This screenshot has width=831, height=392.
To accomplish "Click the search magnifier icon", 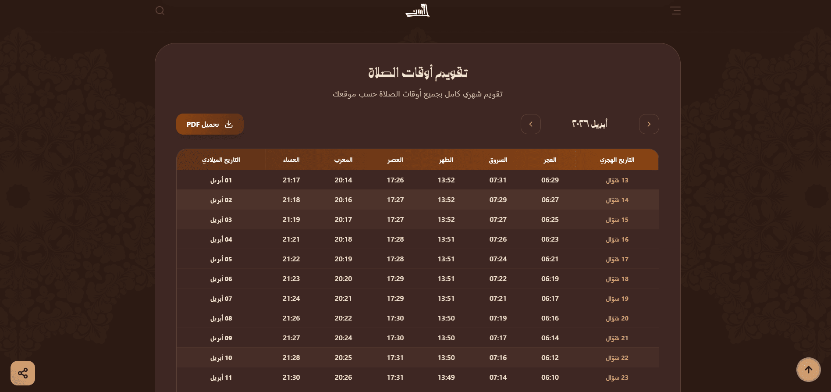I will coord(160,11).
